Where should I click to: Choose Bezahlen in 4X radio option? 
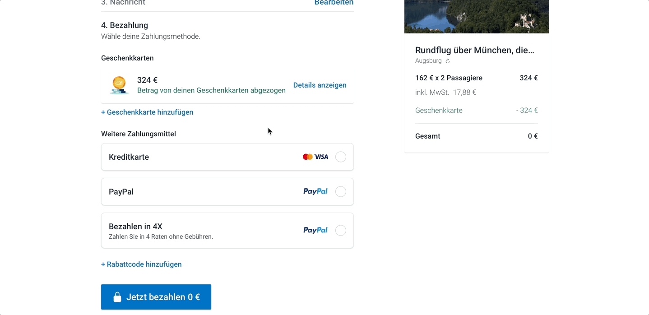(341, 231)
